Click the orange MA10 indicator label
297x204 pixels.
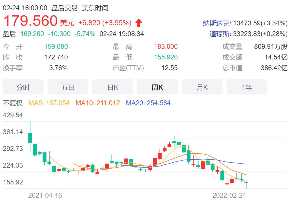(98, 103)
